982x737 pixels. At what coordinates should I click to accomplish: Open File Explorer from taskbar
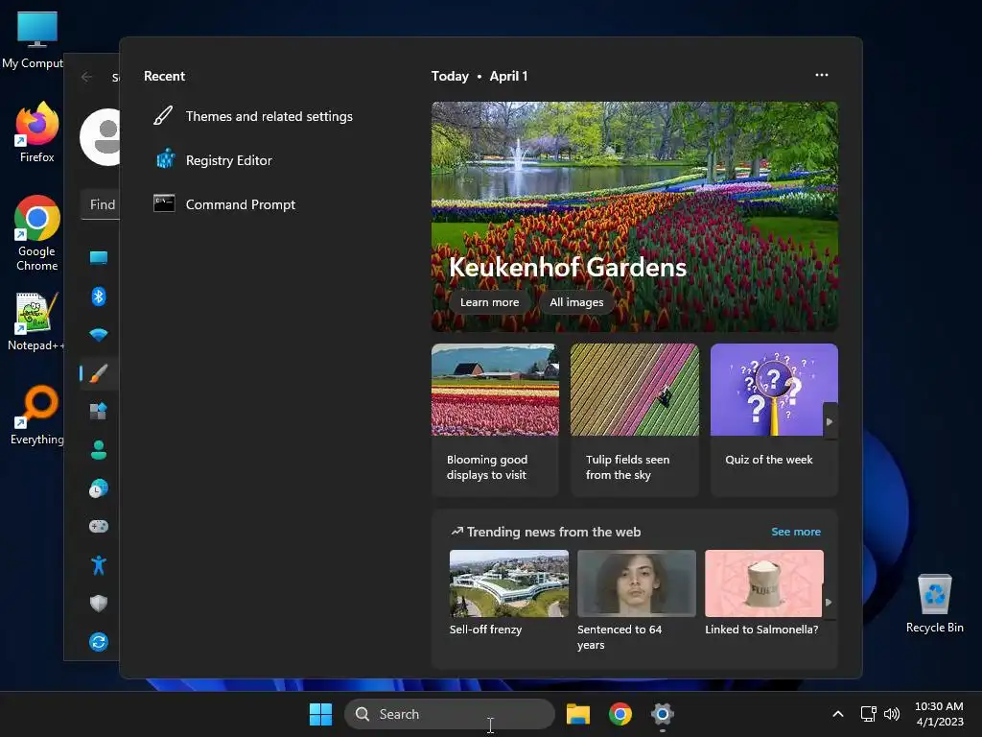tap(578, 714)
